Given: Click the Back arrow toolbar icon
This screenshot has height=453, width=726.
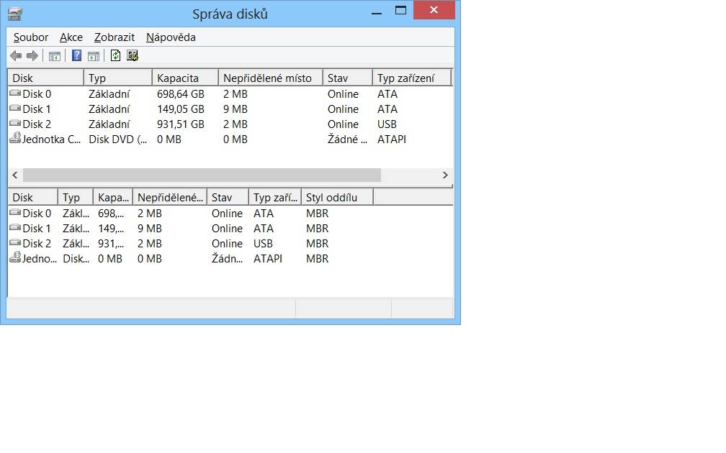Looking at the screenshot, I should click(x=16, y=56).
